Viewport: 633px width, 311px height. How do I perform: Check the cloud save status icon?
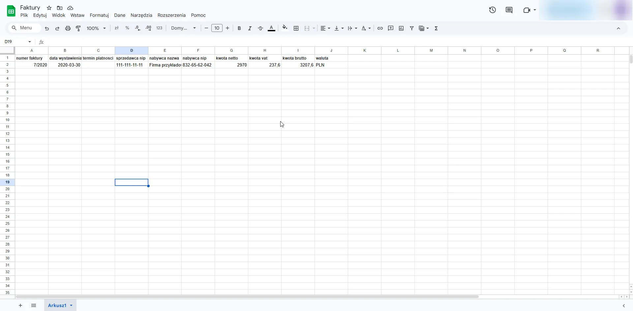click(x=70, y=8)
